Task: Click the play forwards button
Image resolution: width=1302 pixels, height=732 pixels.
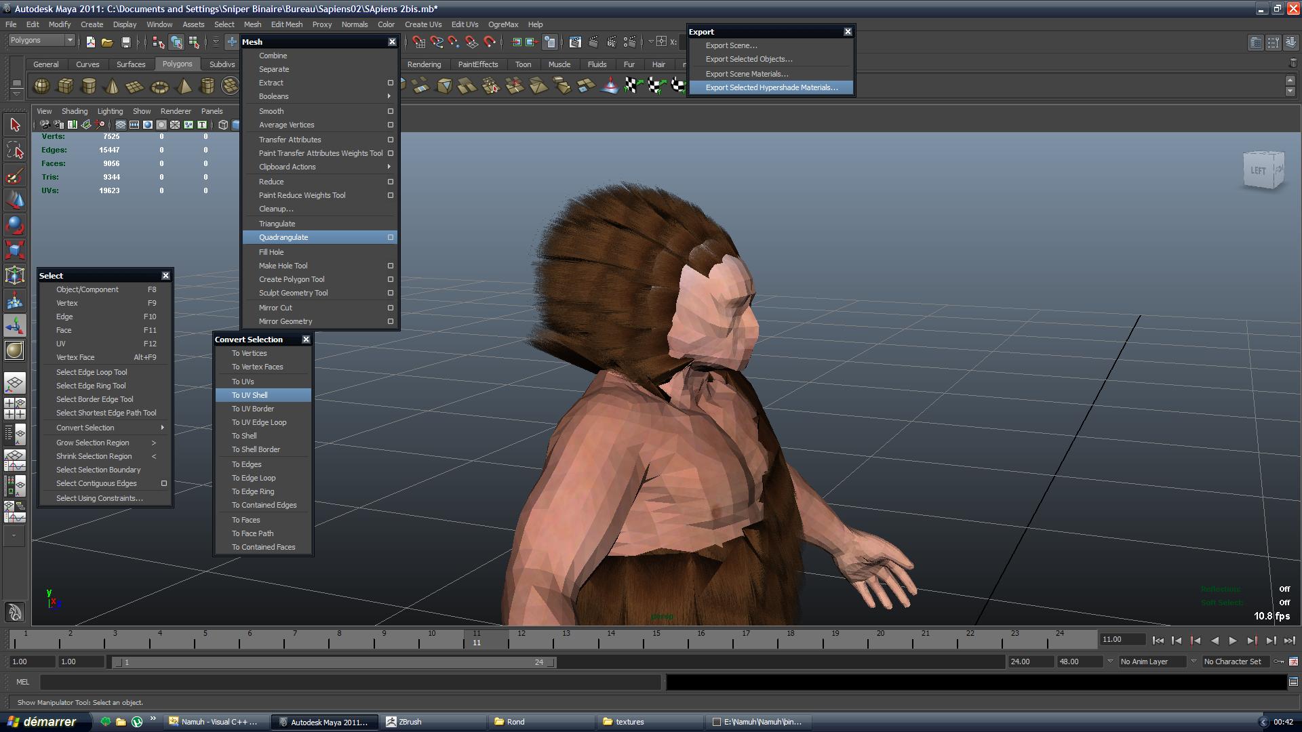Action: pos(1233,640)
